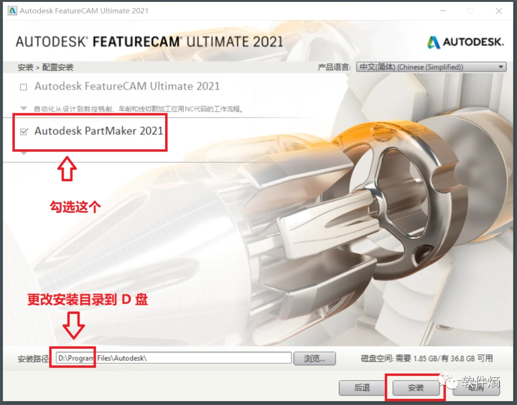The image size is (517, 405).
Task: Click the 浏览 (Browse) button
Action: tap(315, 358)
